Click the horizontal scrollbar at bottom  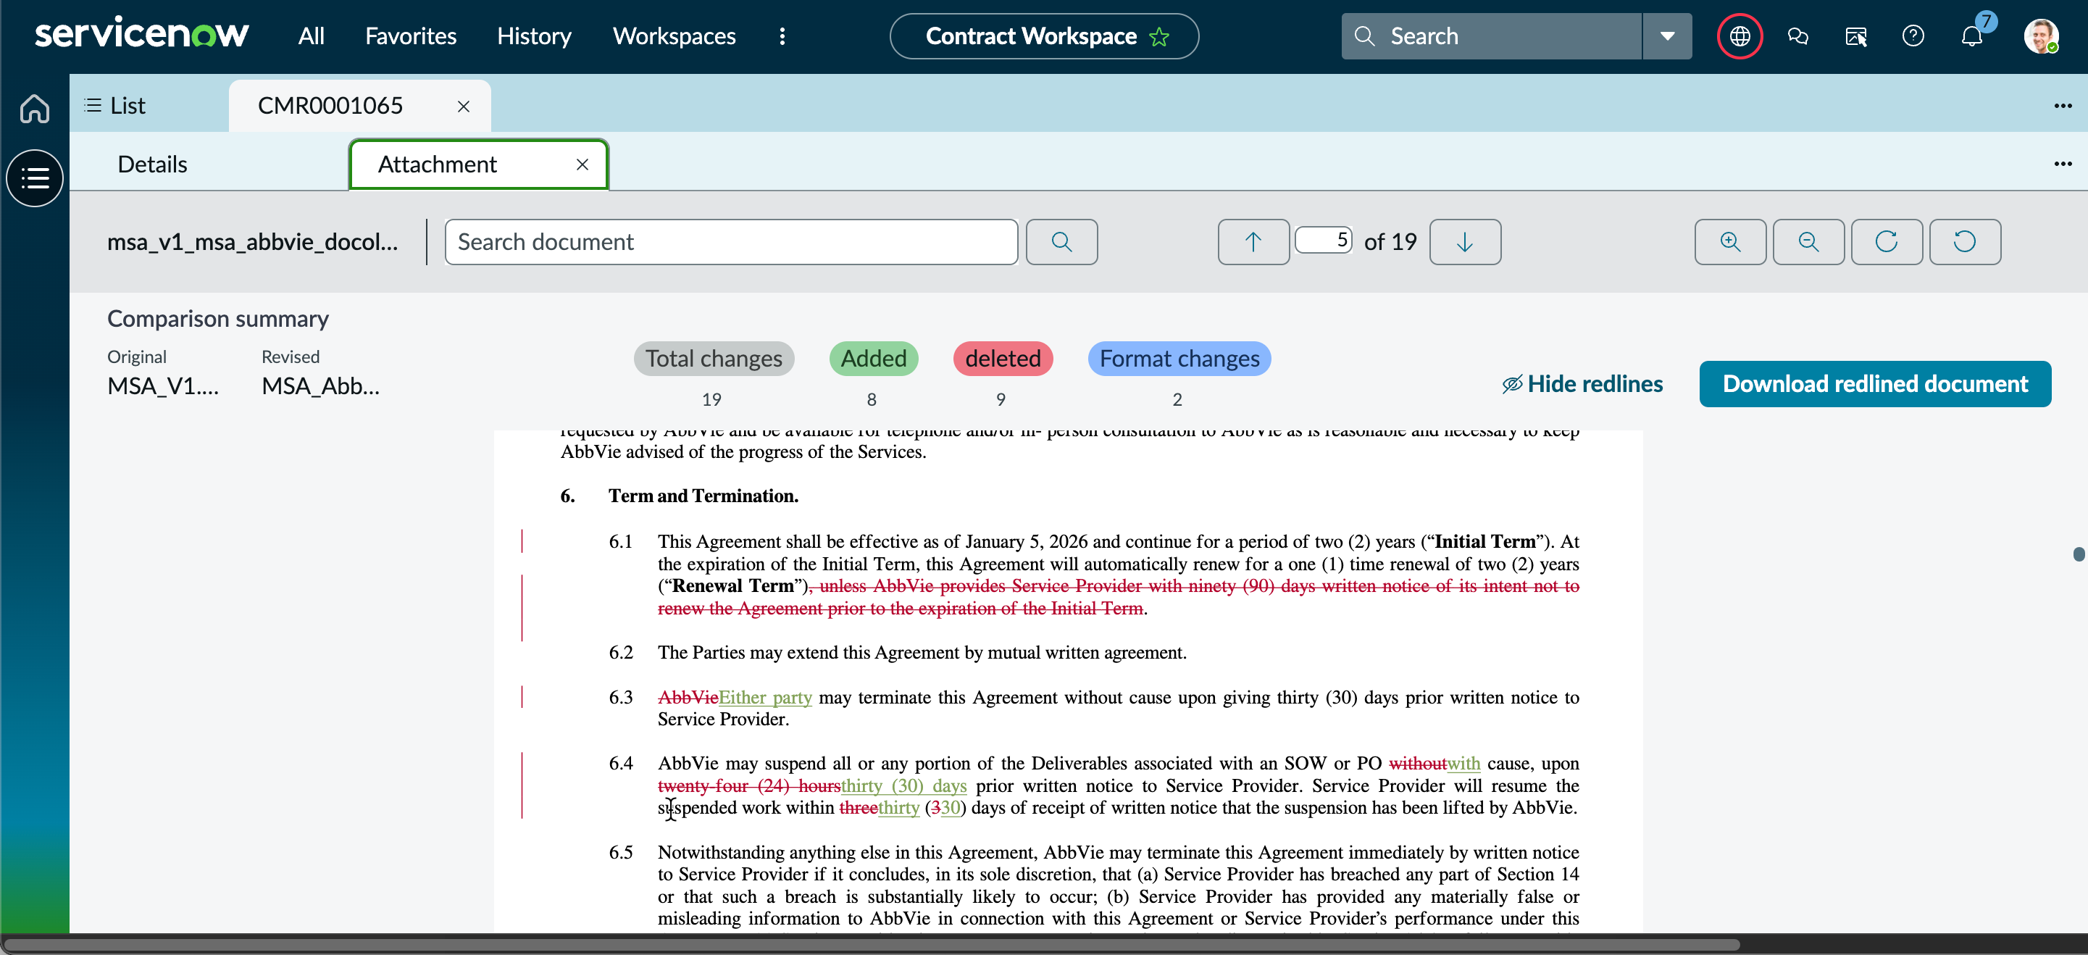pos(871,944)
